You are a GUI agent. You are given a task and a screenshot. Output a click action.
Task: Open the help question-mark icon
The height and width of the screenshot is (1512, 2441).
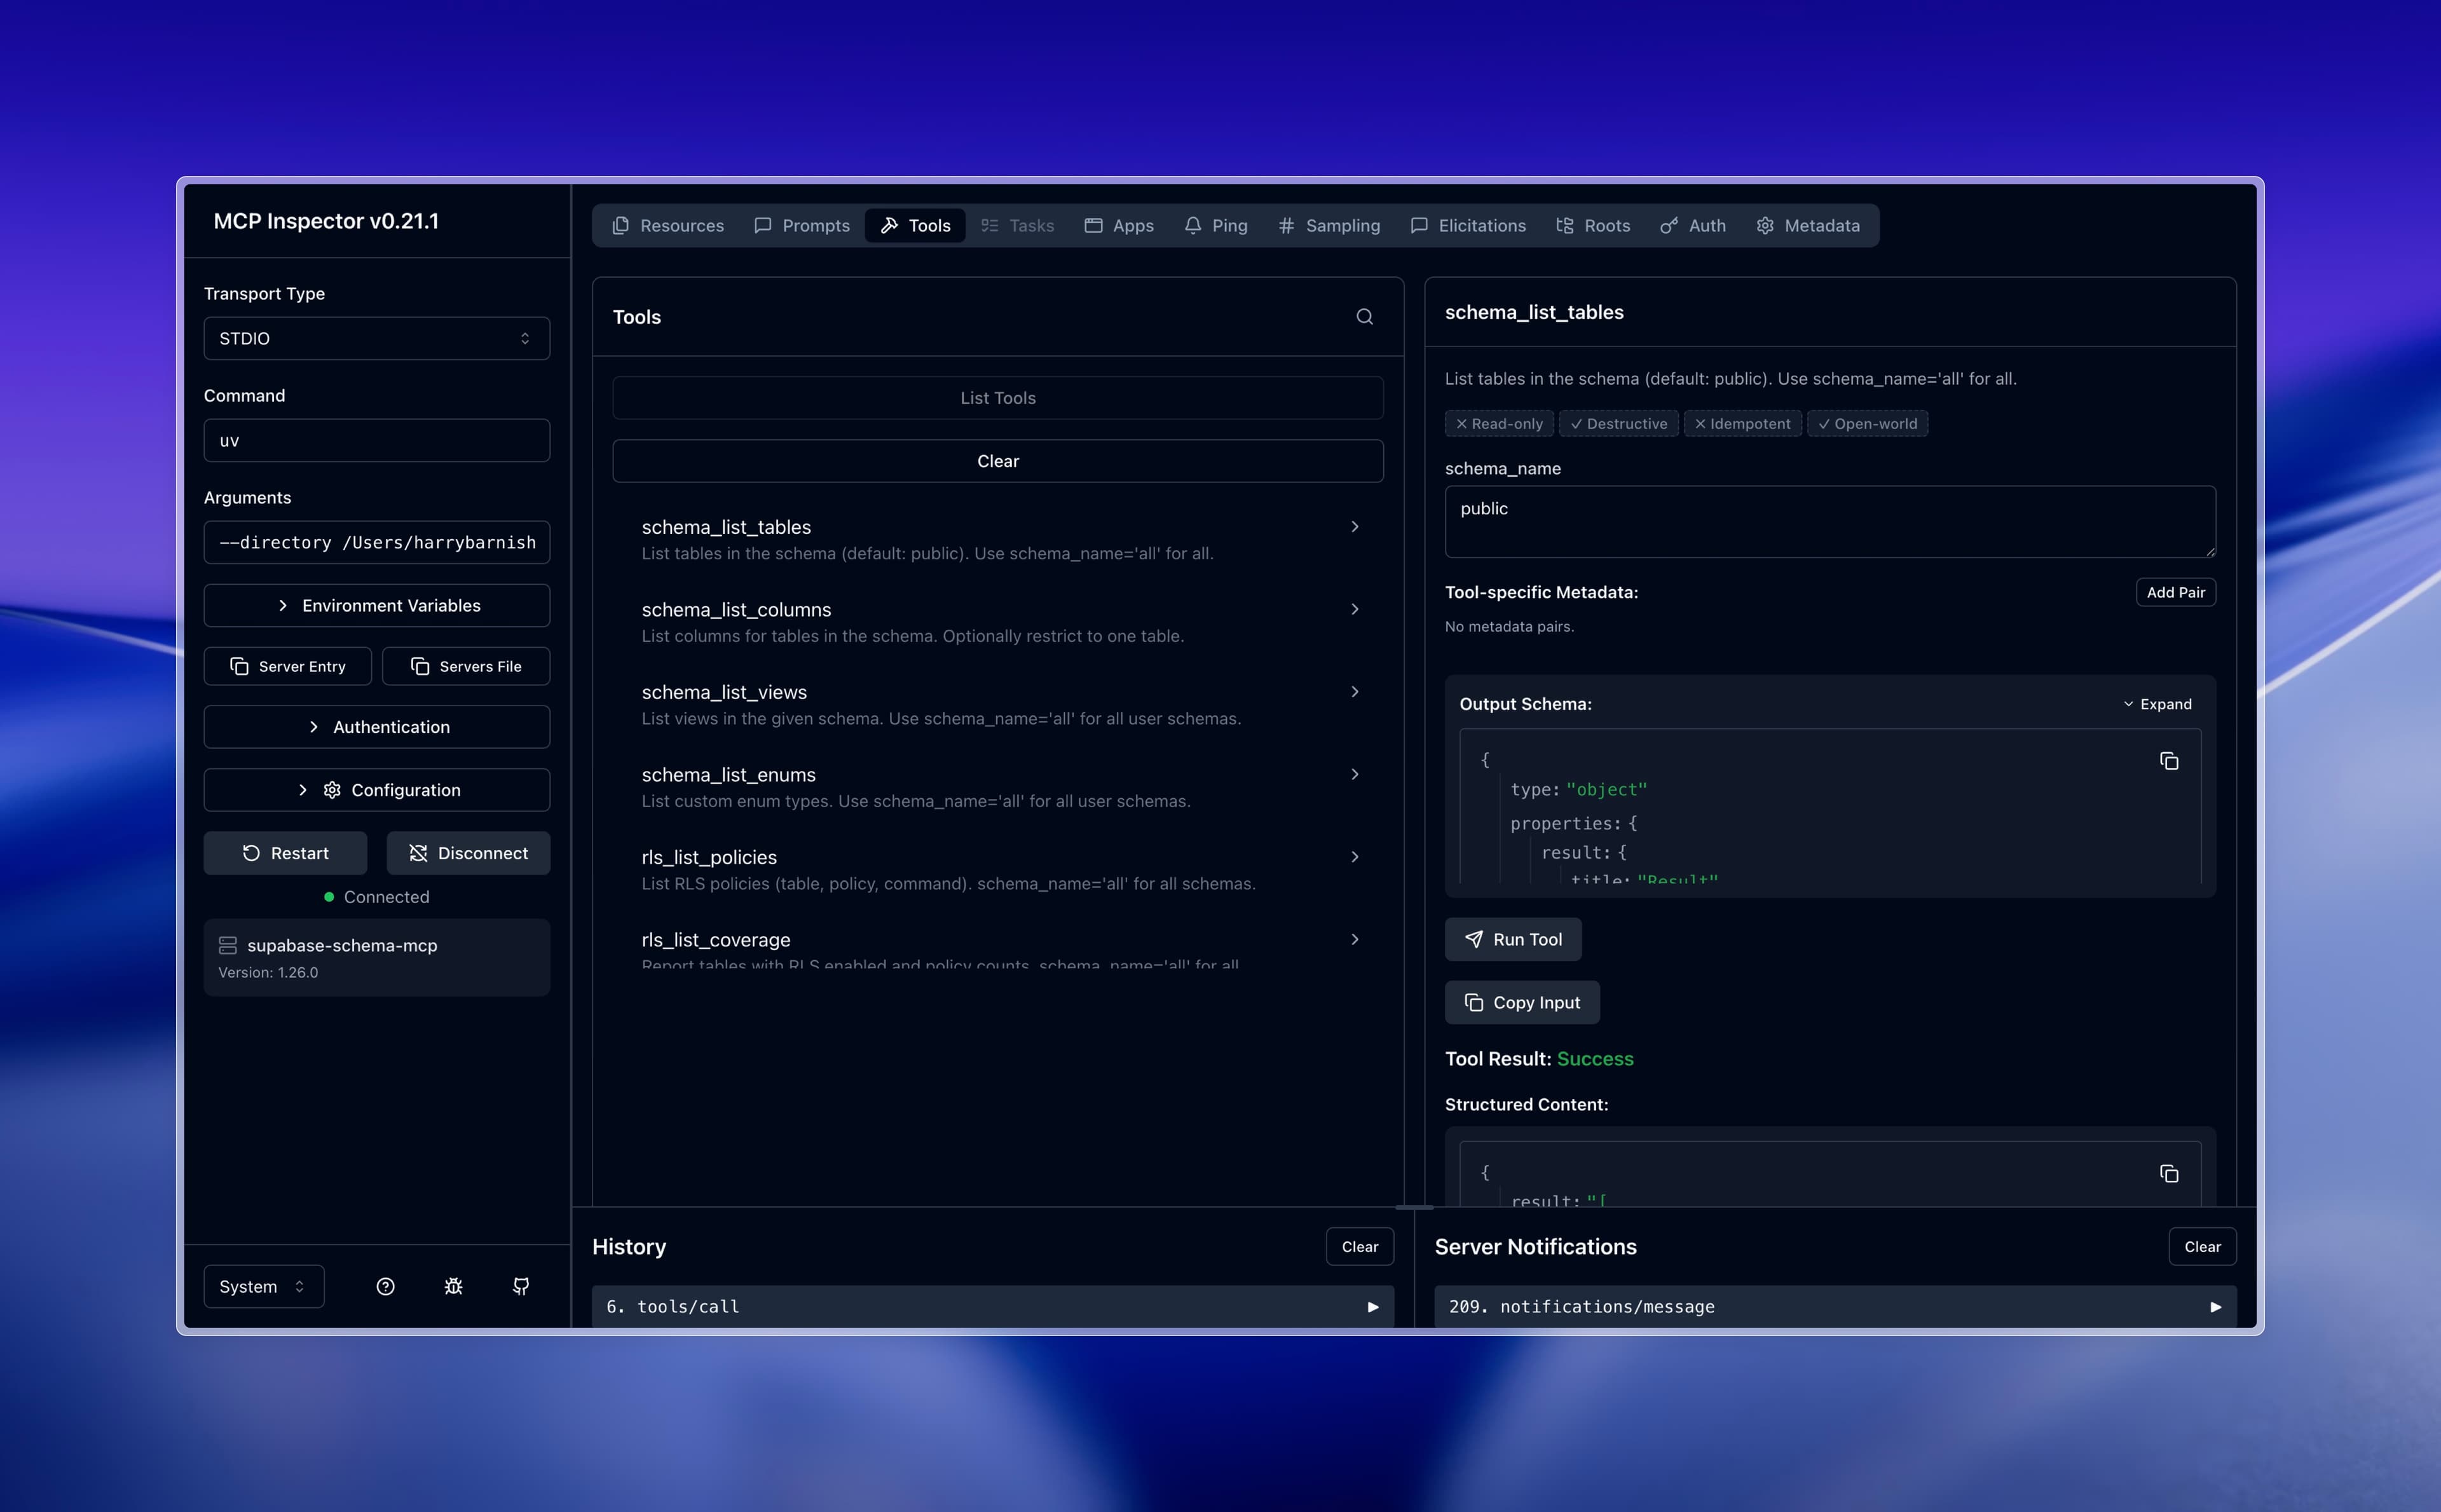tap(385, 1286)
